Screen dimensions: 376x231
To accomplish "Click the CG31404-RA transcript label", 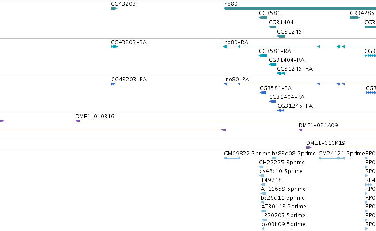I will tap(287, 60).
